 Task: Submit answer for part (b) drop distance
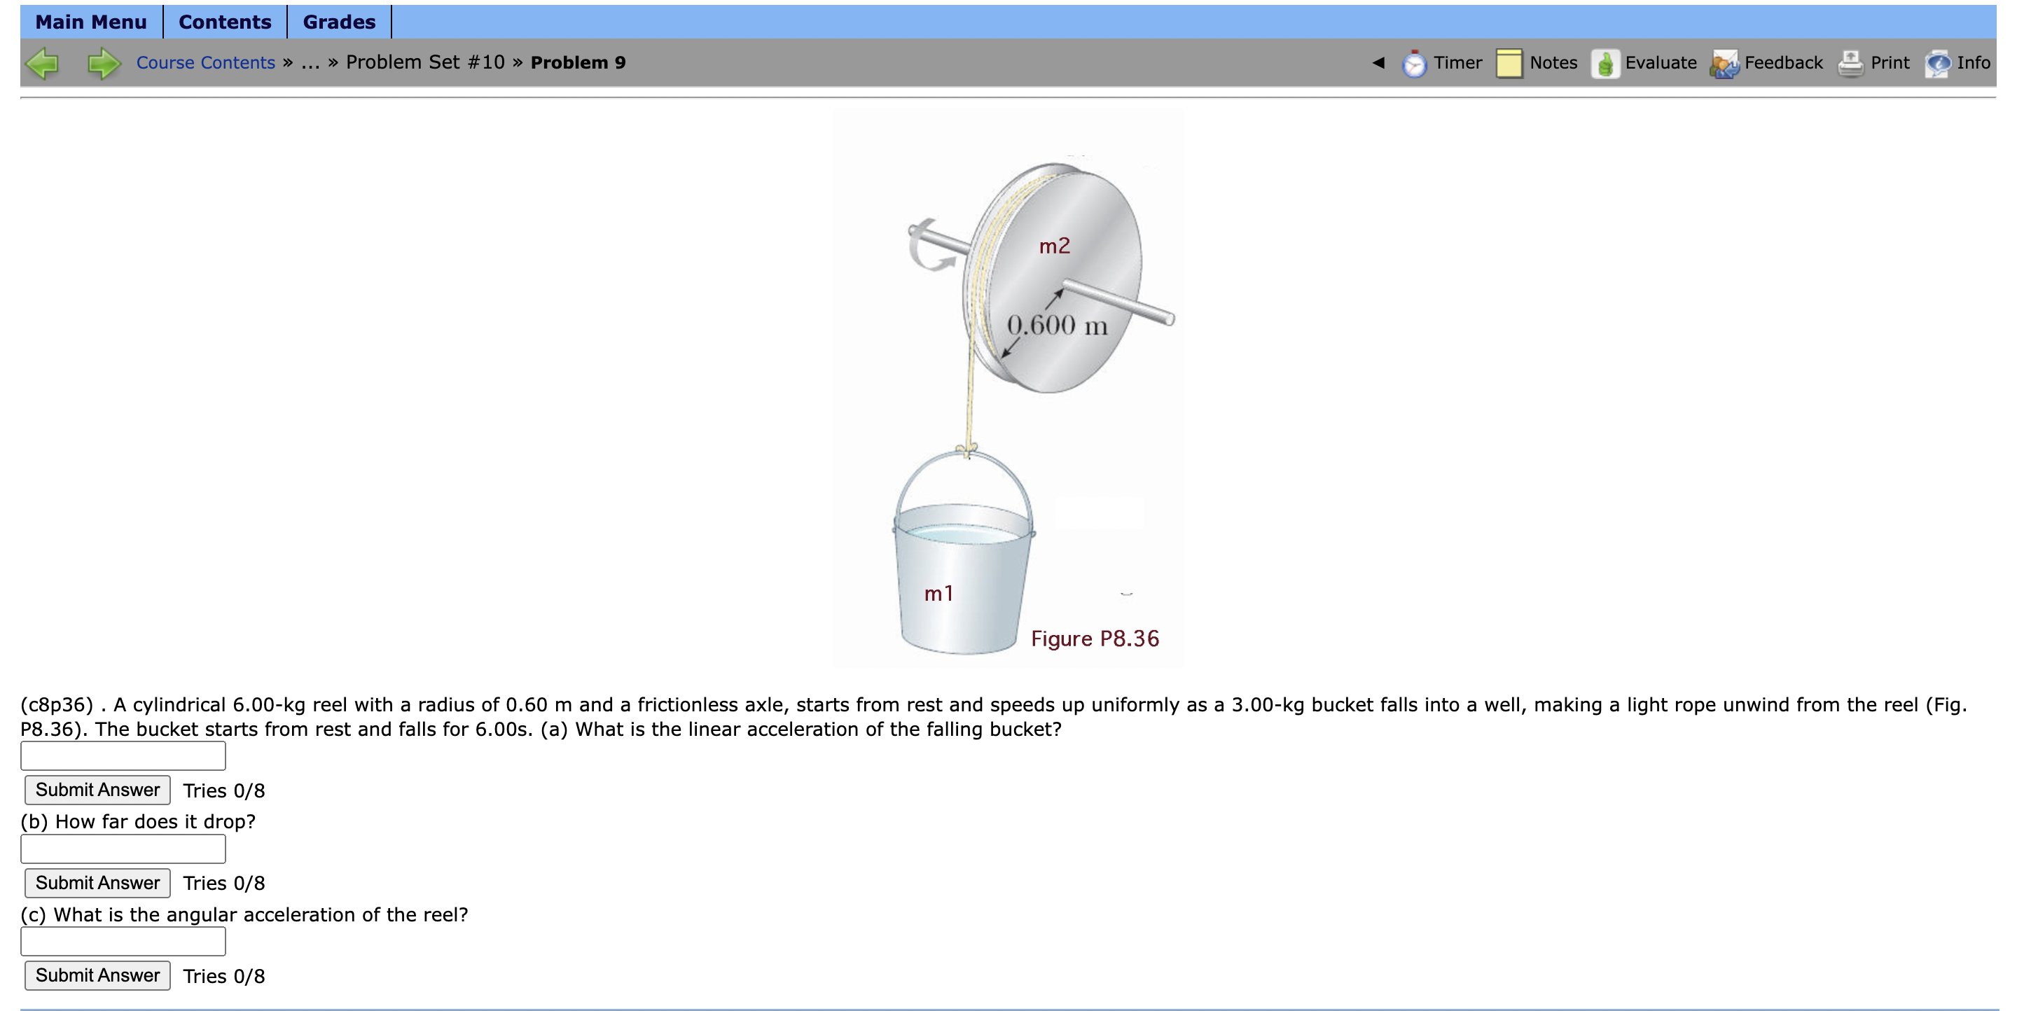[x=97, y=883]
